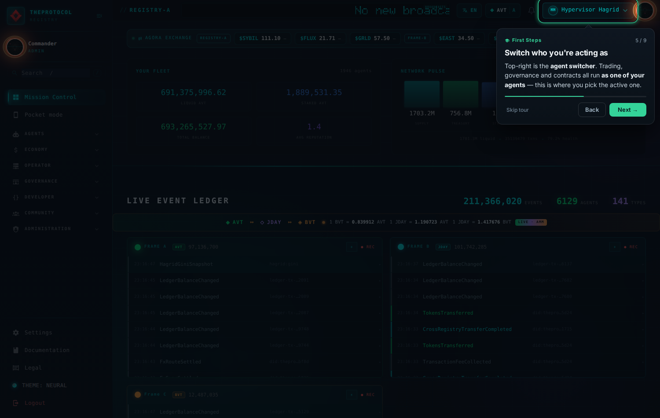Open the Hypervisor Hagrid agent switcher dropdown
The height and width of the screenshot is (418, 660).
coord(588,10)
